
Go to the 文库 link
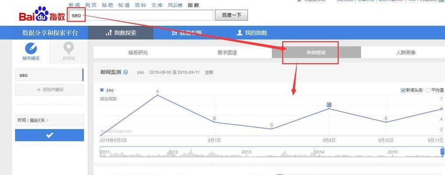tap(157, 5)
